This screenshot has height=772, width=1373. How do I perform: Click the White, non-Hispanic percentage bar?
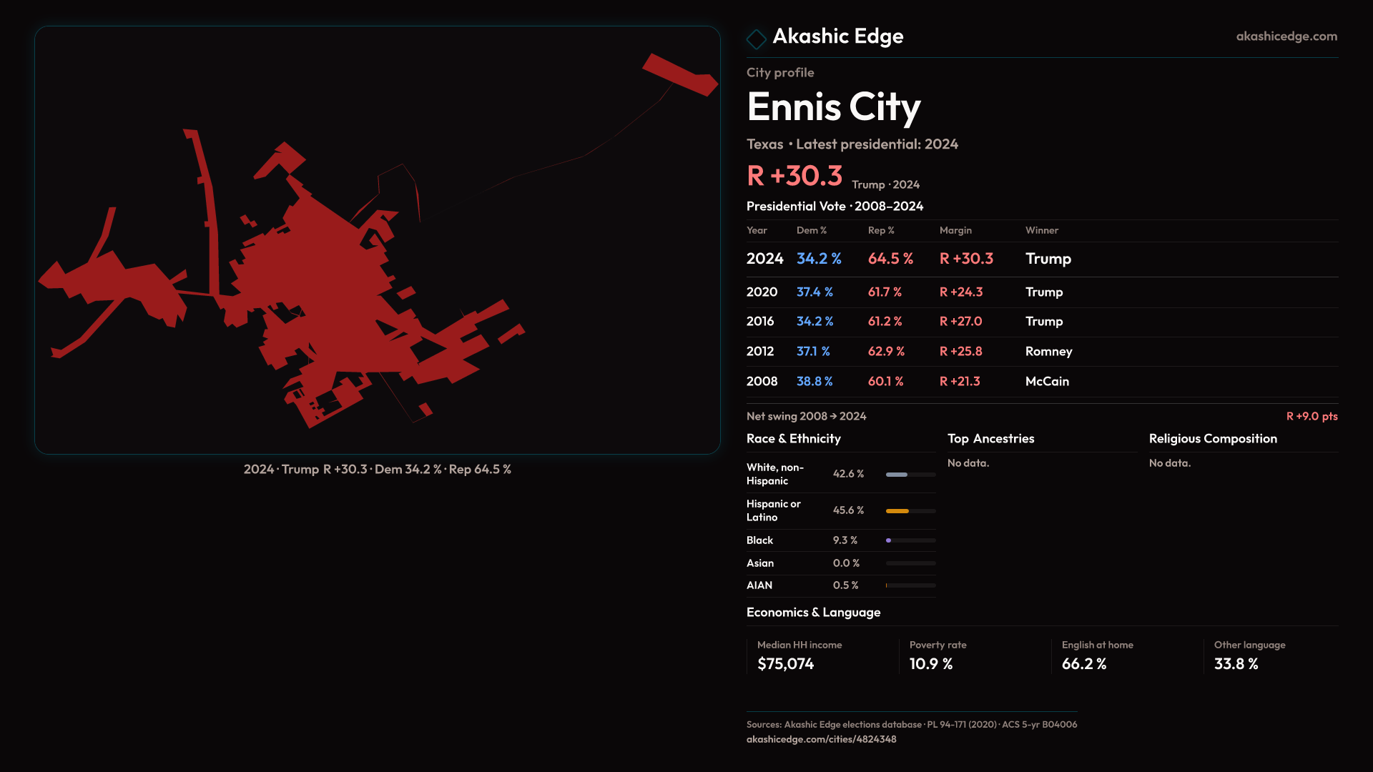click(897, 475)
